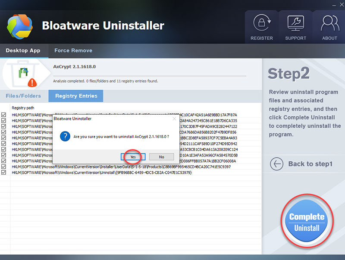Select the registry path containing Uninstall\{9FB96B8C
The width and height of the screenshot is (345, 260).
click(x=102, y=172)
